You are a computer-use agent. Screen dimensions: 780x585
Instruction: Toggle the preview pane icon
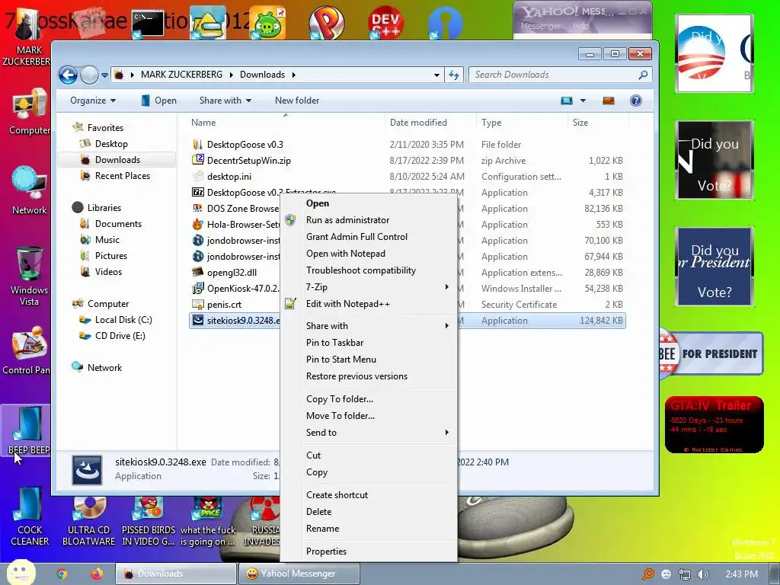(x=609, y=101)
